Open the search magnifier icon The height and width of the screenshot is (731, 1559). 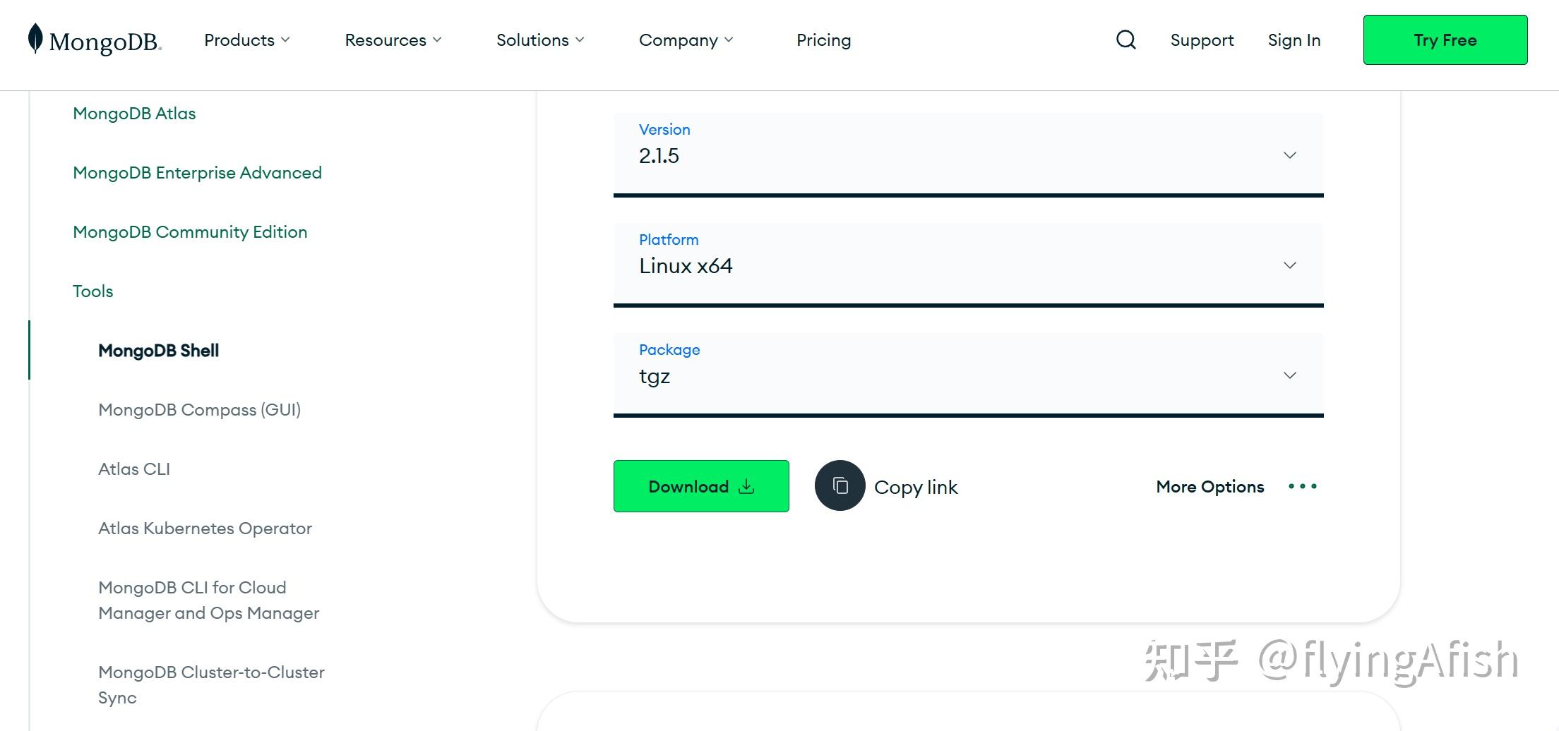[1125, 40]
